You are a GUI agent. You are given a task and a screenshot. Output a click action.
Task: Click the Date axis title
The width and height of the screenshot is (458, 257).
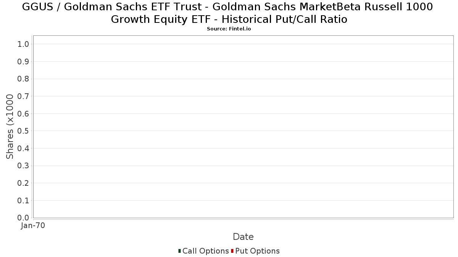[243, 237]
